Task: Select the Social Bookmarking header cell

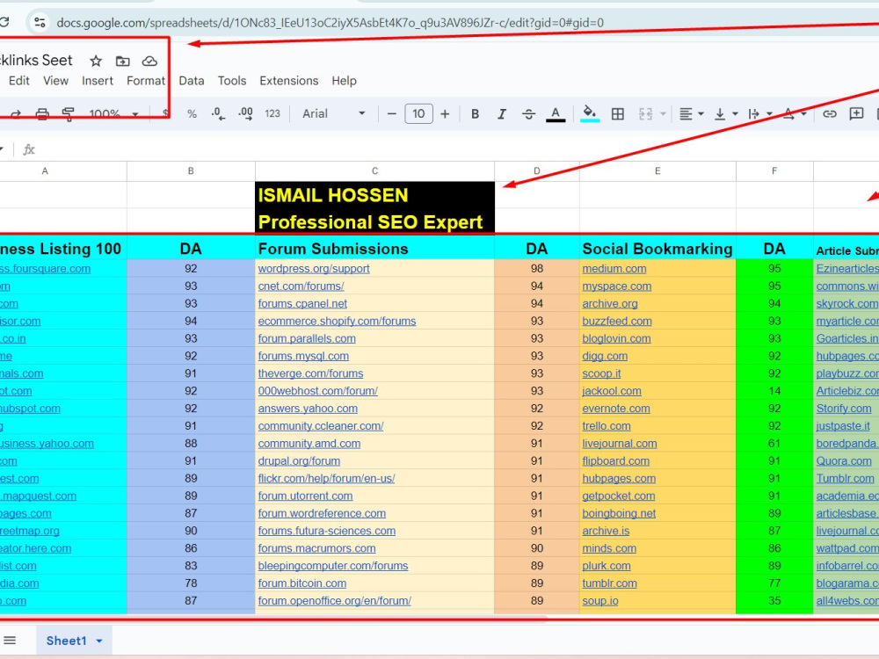Action: tap(657, 249)
